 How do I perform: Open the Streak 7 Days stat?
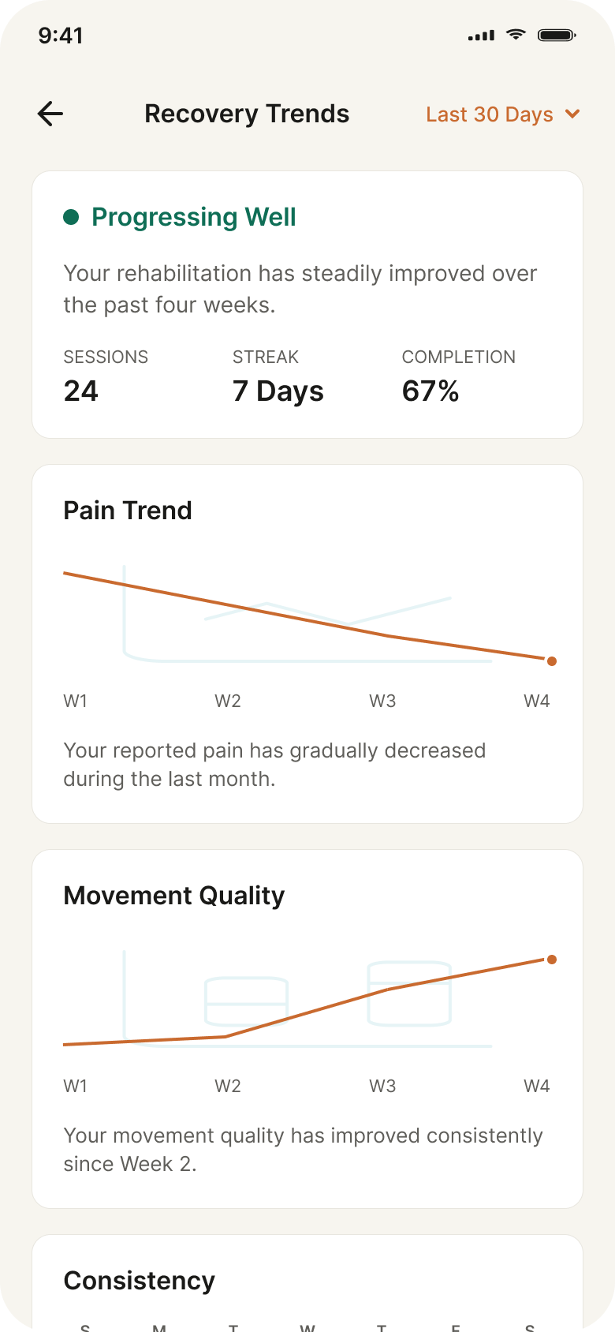click(x=278, y=377)
